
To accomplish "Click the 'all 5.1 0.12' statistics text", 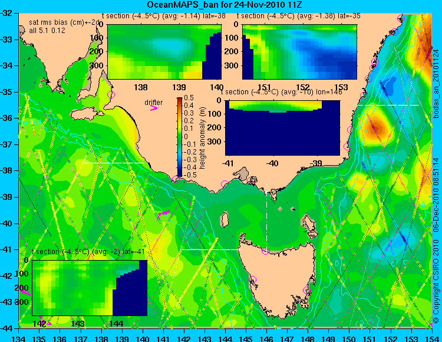I will (47, 31).
